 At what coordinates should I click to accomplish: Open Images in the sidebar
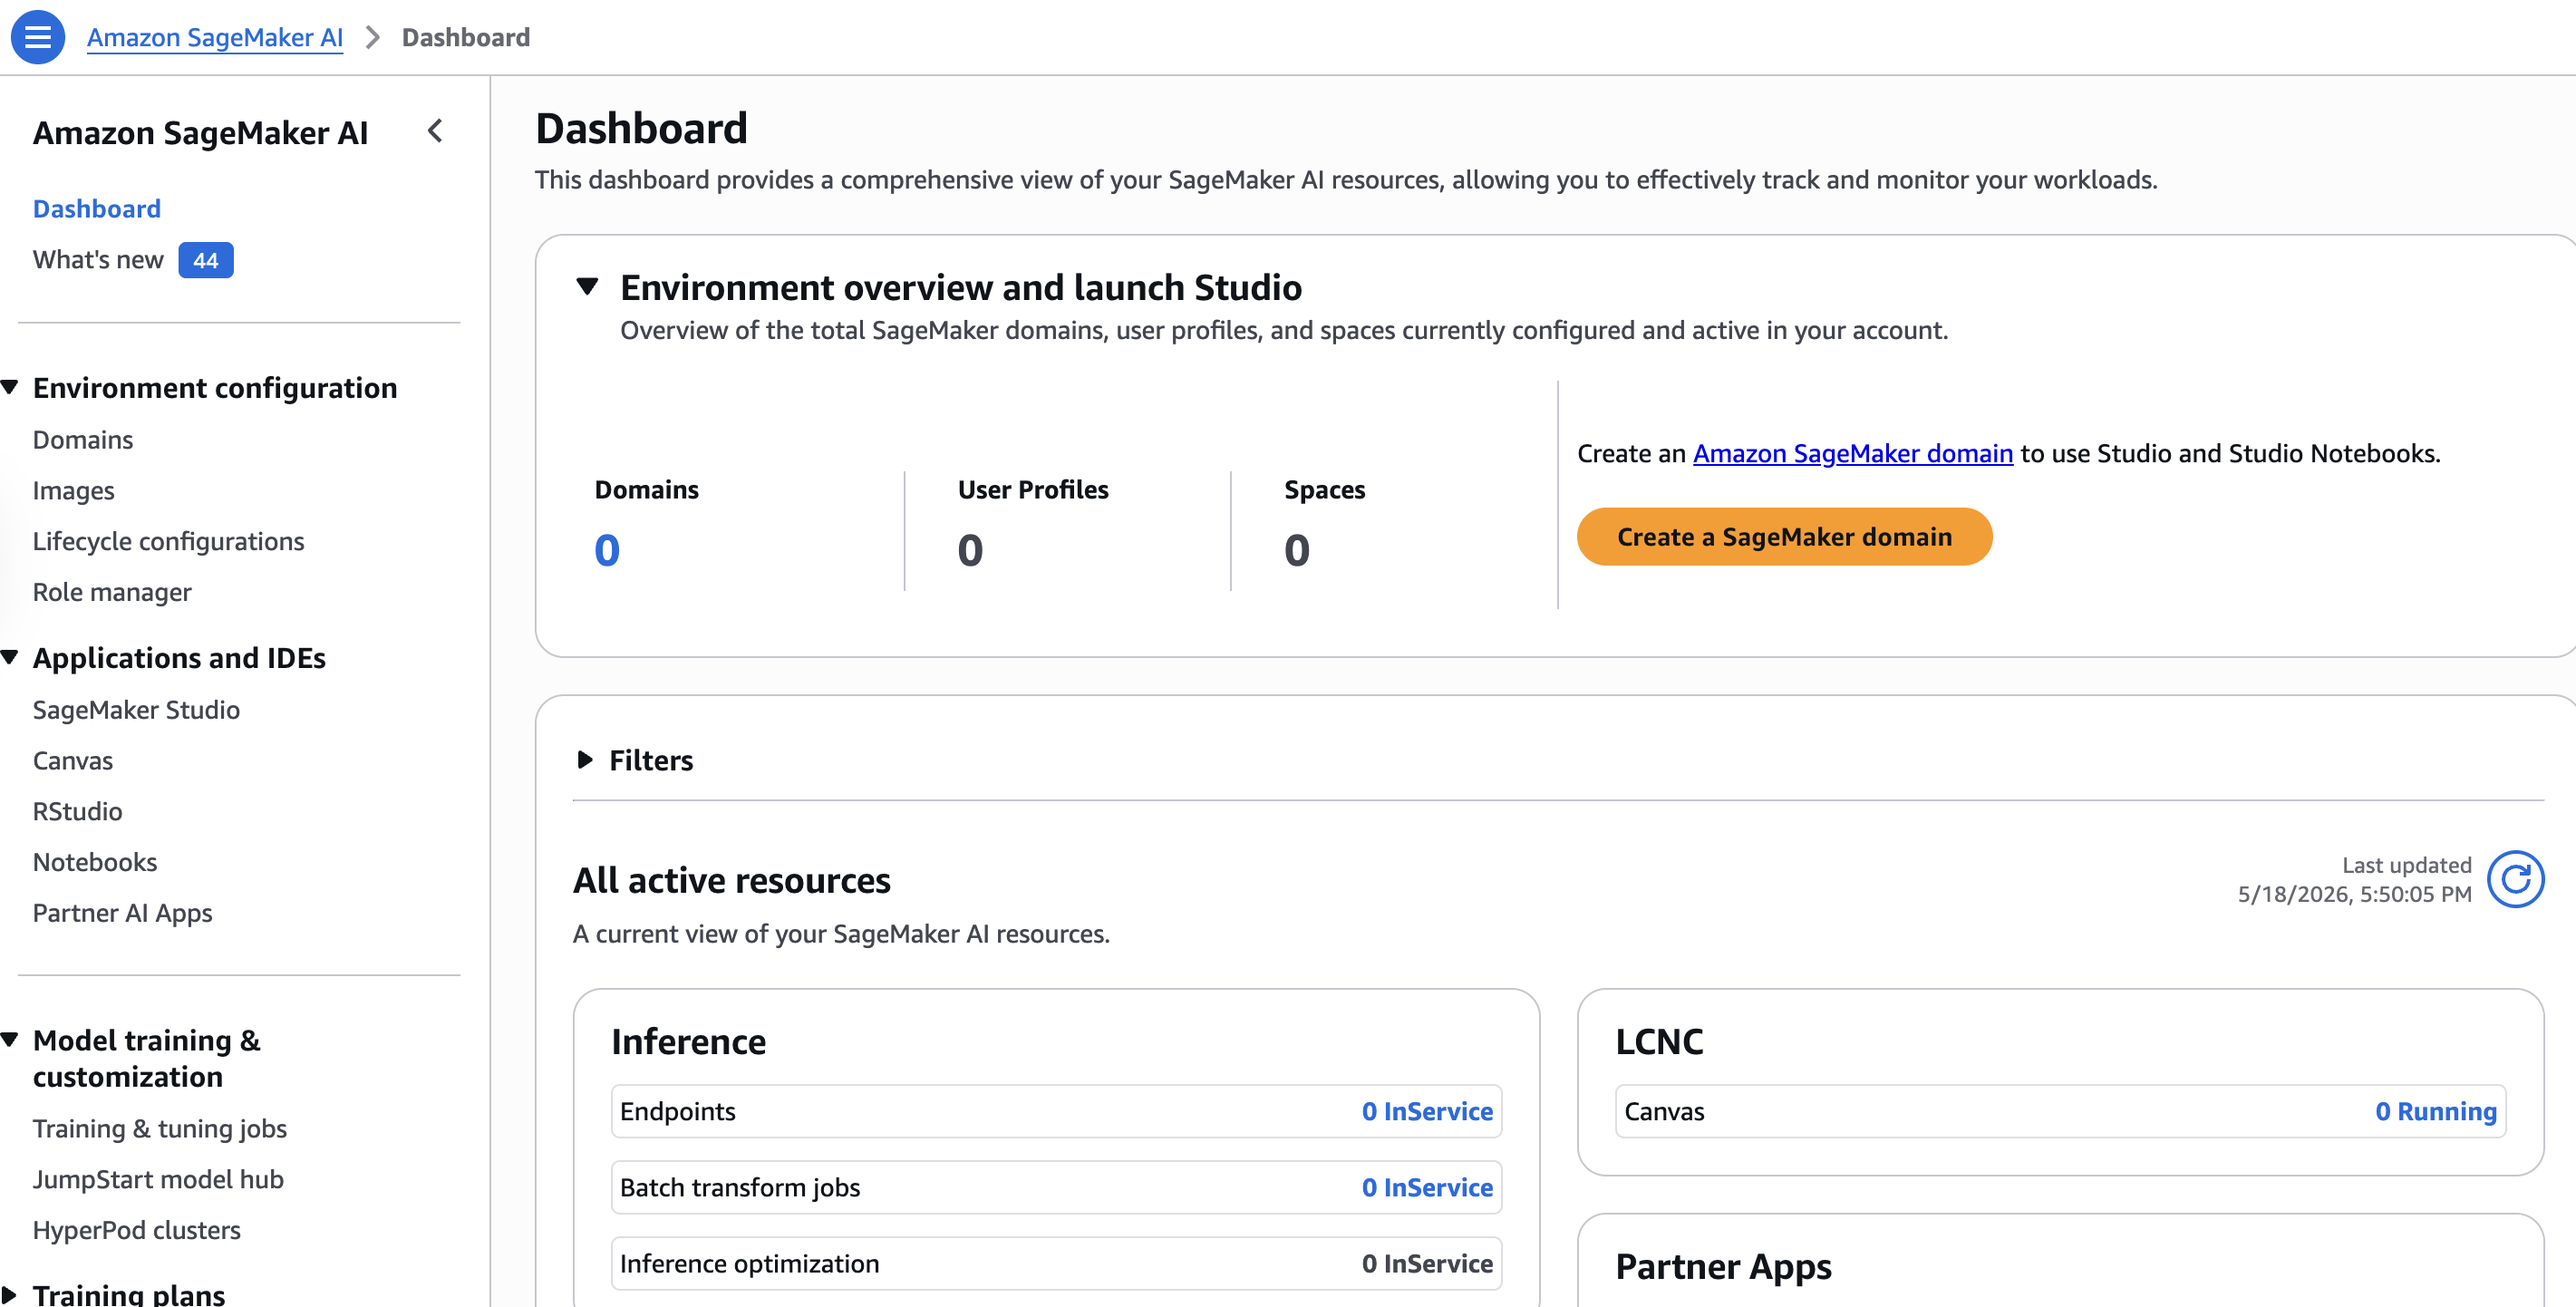tap(74, 491)
